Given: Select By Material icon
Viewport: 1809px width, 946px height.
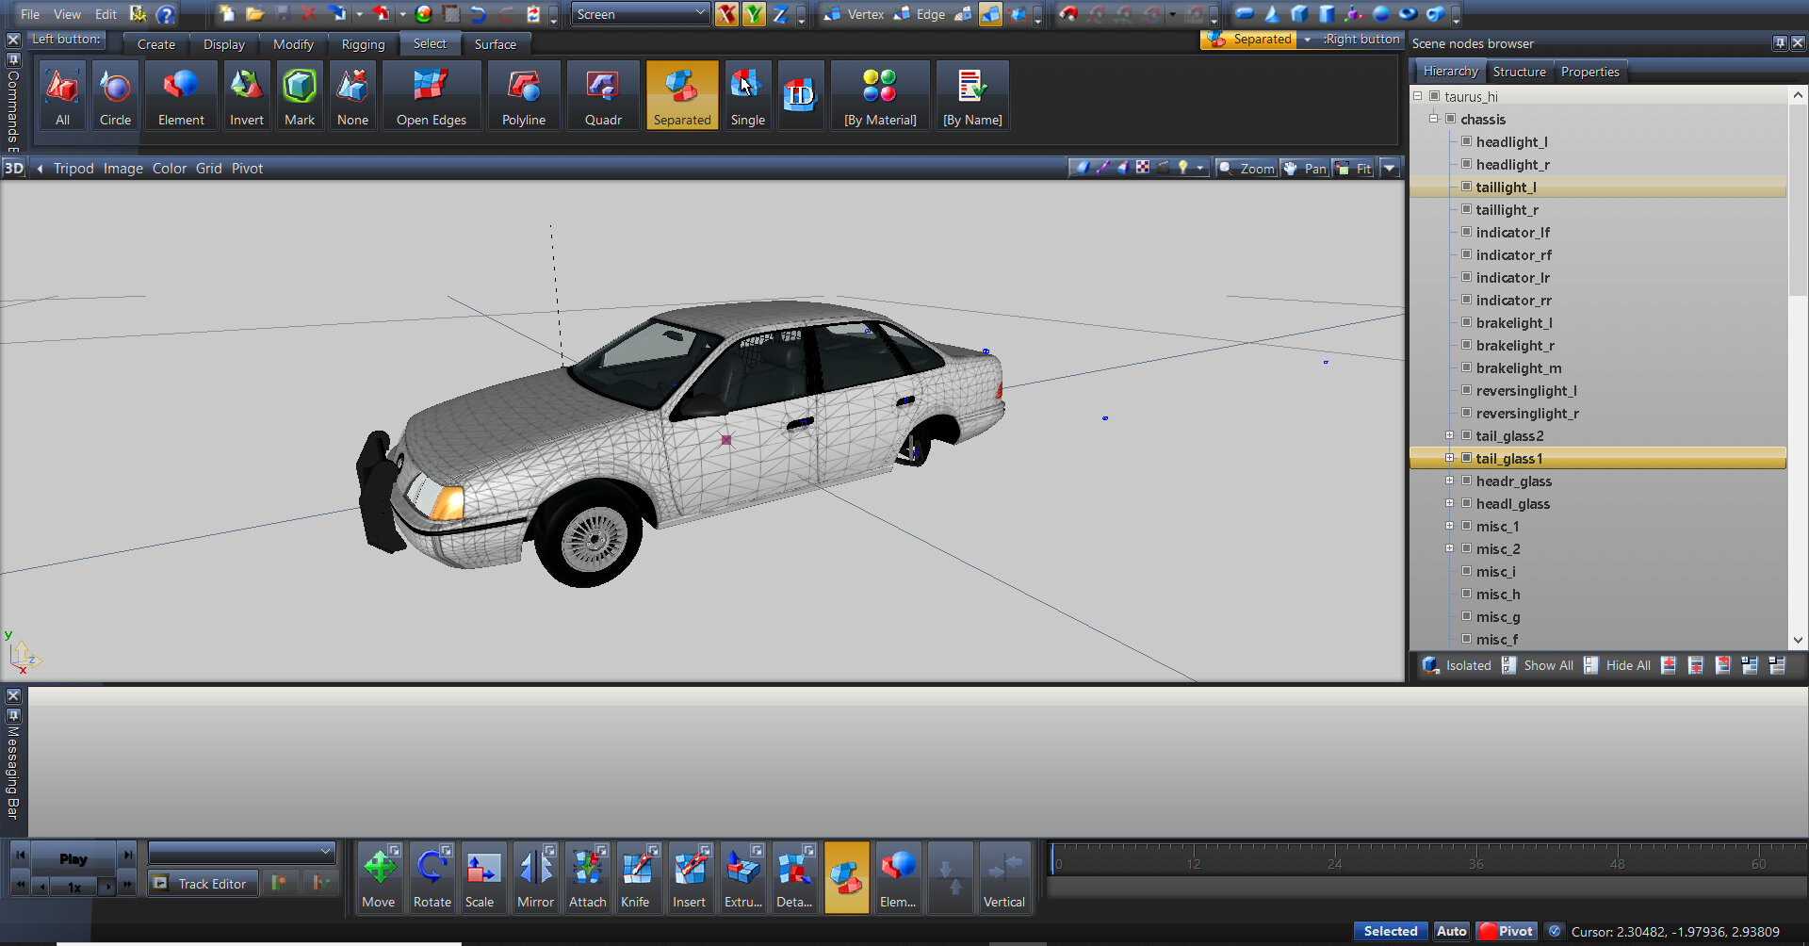Looking at the screenshot, I should pos(880,95).
